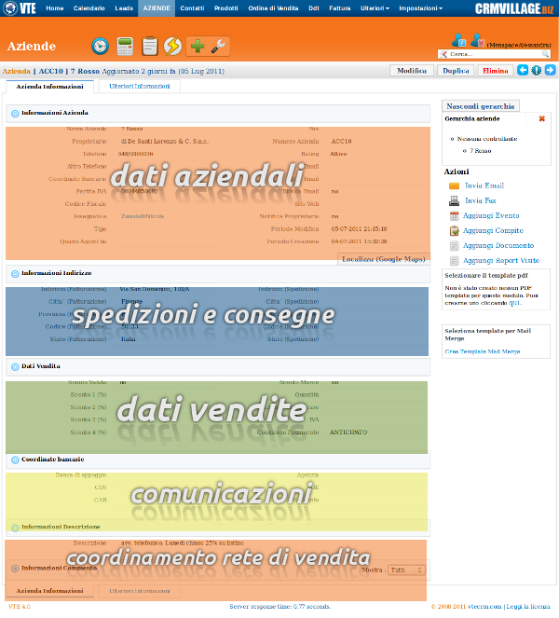This screenshot has height=618, width=559.
Task: Click the user logout icon with red X
Action: [477, 40]
